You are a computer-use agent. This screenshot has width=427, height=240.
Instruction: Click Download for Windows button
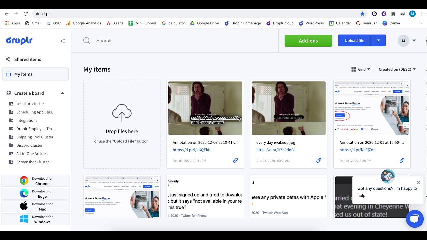click(x=36, y=219)
